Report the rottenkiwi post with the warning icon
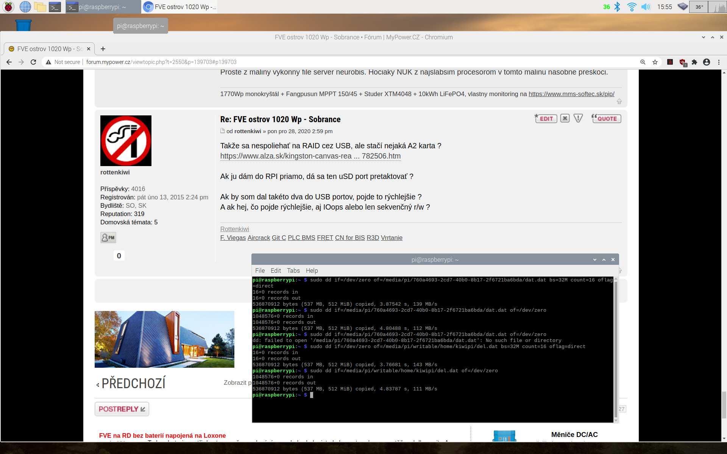This screenshot has height=454, width=727. click(578, 118)
